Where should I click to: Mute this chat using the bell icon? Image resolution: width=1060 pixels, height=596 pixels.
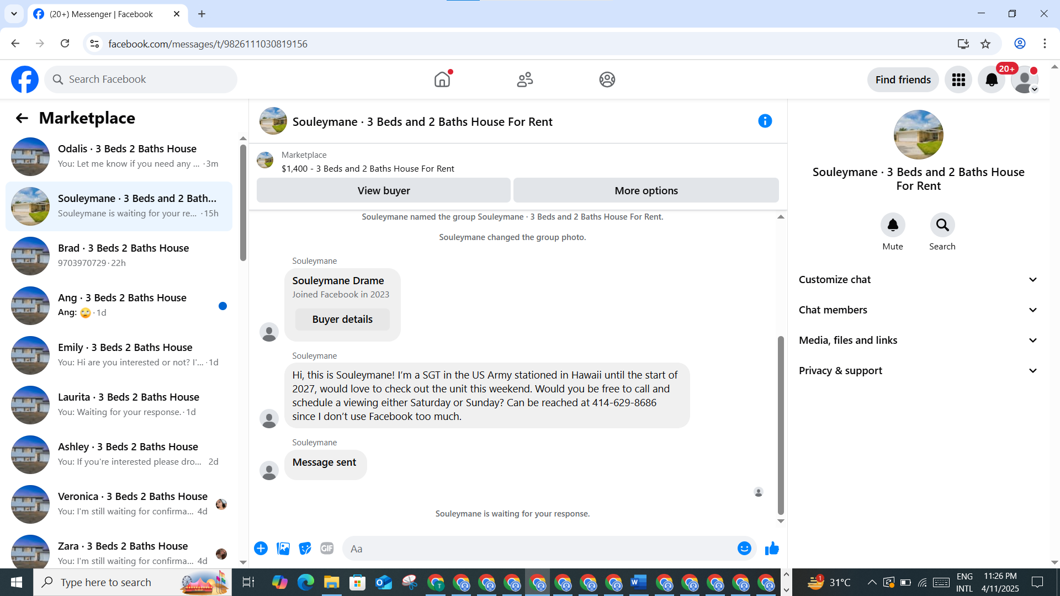point(893,225)
